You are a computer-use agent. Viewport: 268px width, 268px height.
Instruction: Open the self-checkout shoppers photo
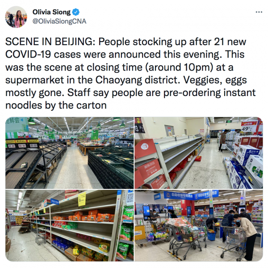pyautogui.click(x=199, y=226)
